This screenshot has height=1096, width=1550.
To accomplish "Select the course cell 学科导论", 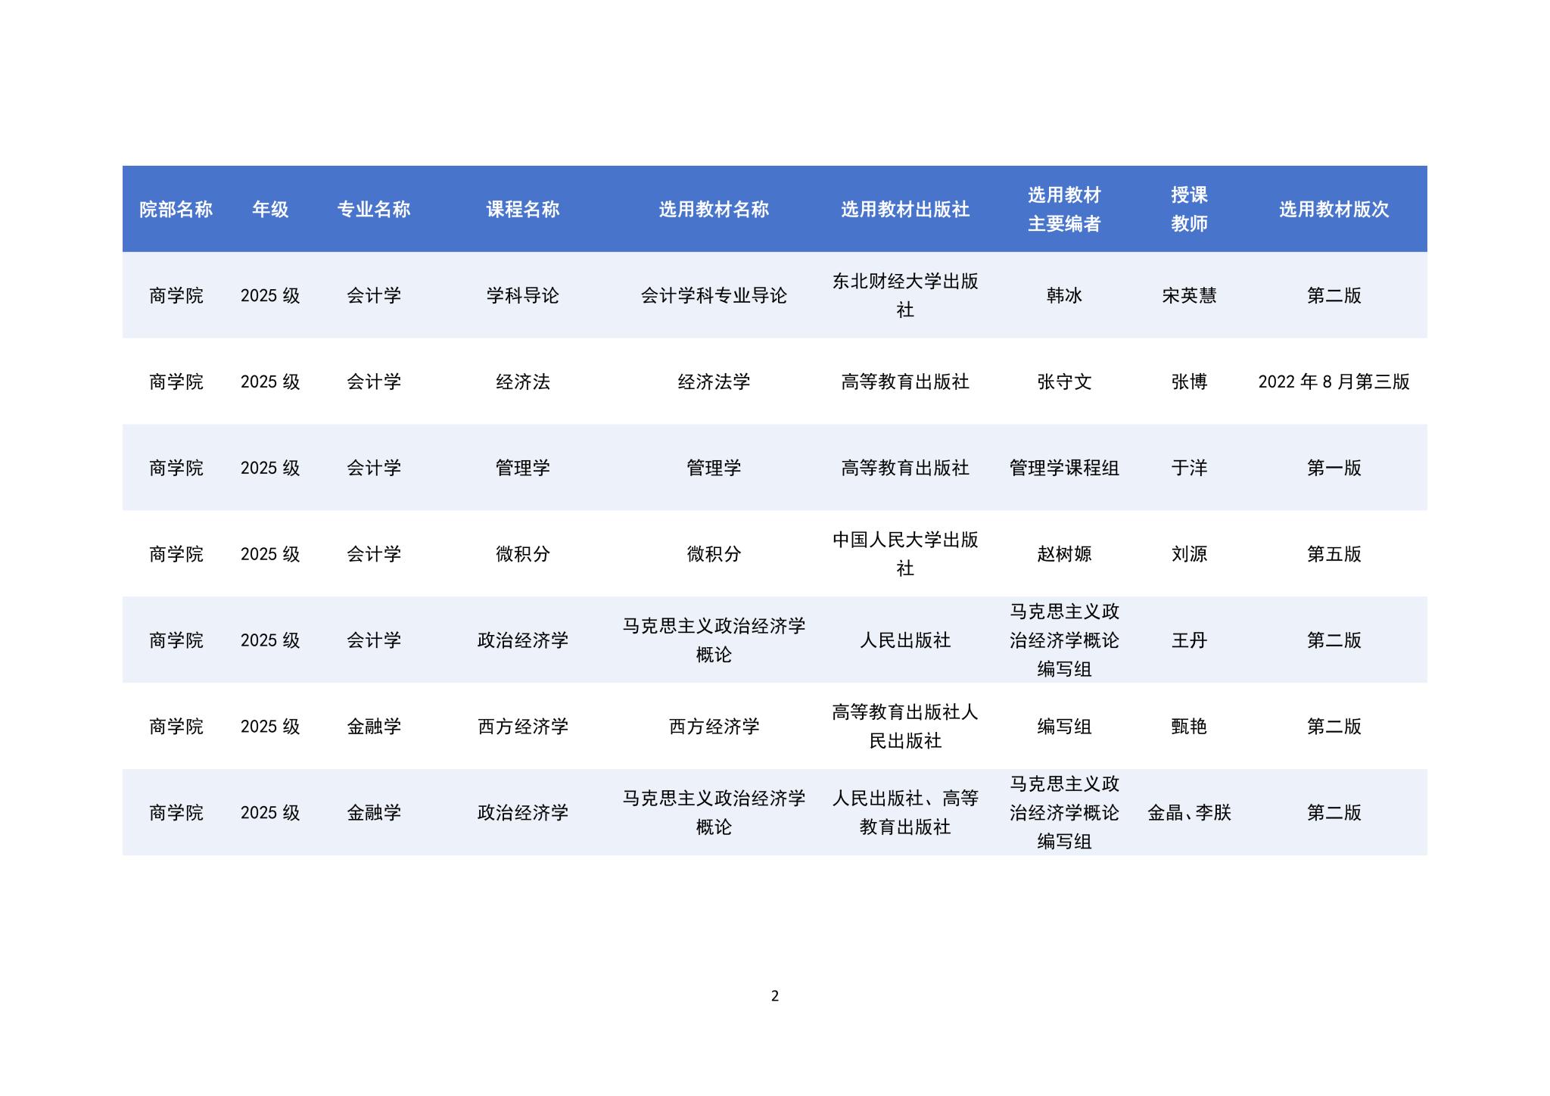I will pos(523,296).
